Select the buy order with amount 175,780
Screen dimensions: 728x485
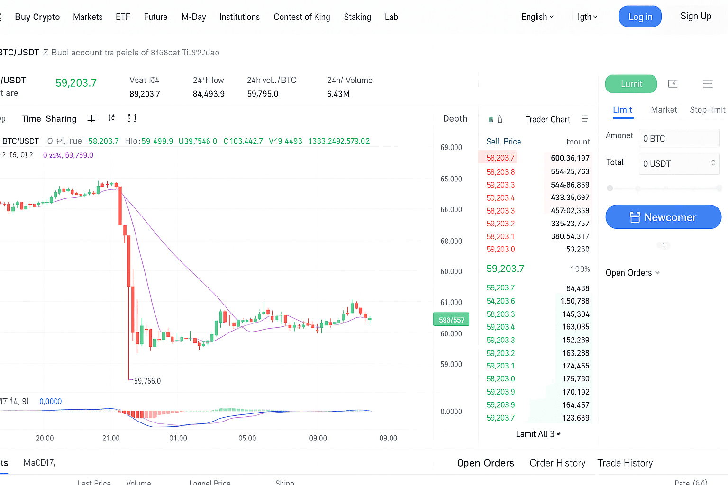tap(538, 379)
